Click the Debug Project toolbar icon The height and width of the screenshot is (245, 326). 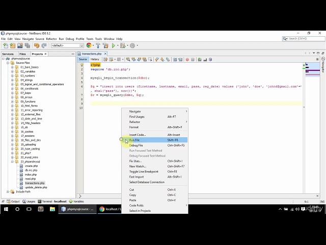tap(123, 45)
